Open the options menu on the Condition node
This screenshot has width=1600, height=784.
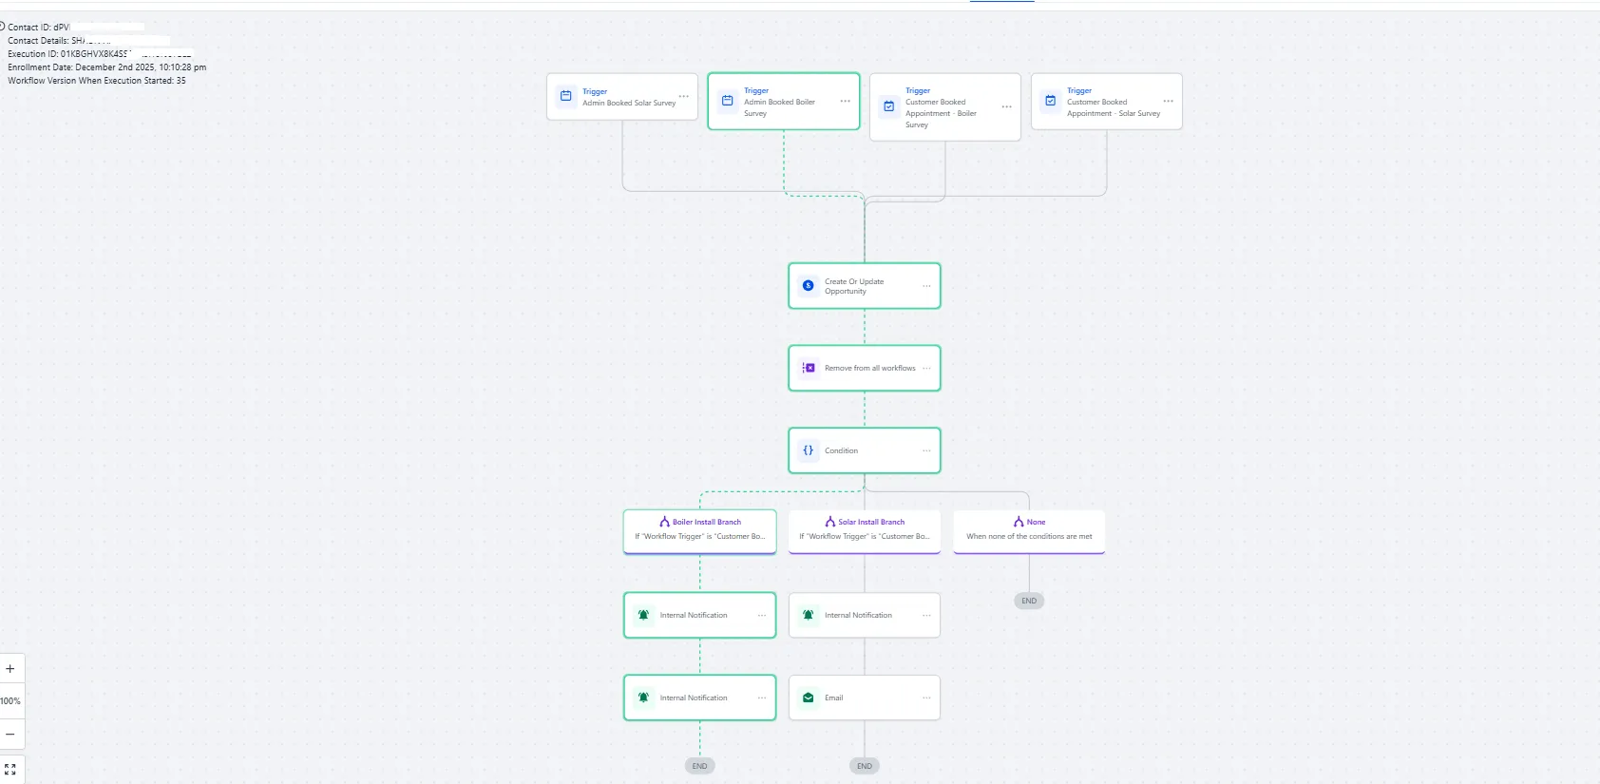(926, 451)
